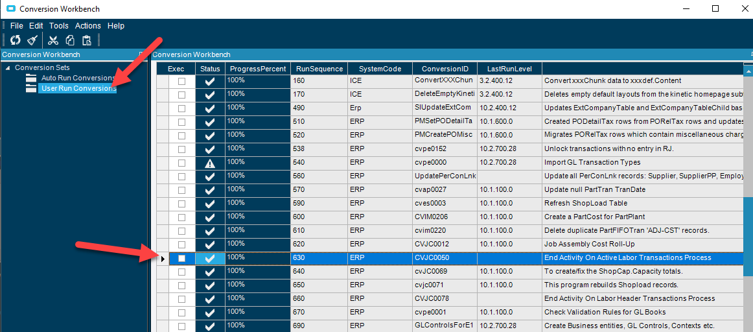Click the Clear broom toolbar icon
The image size is (753, 332).
click(x=32, y=40)
